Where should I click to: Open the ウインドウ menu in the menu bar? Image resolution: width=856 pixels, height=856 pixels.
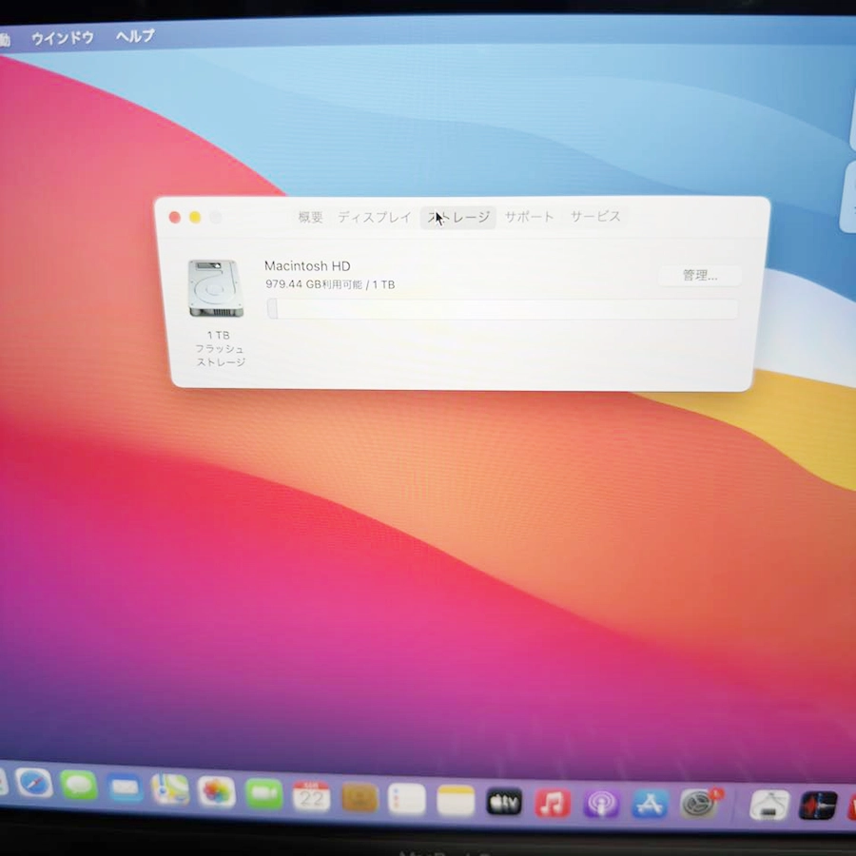[x=63, y=38]
